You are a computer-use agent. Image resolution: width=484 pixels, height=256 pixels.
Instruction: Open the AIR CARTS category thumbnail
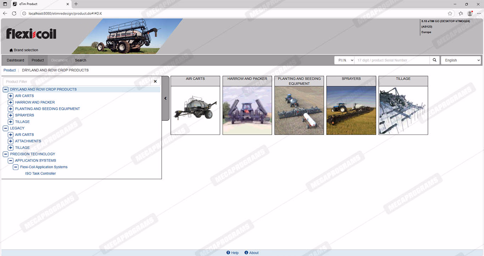[x=195, y=110]
